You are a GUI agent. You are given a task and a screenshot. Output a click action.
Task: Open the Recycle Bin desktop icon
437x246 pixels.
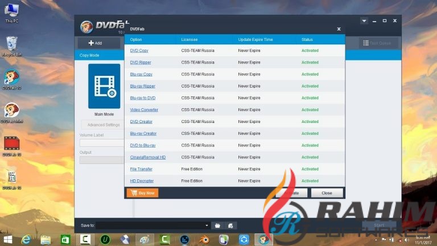click(x=12, y=46)
